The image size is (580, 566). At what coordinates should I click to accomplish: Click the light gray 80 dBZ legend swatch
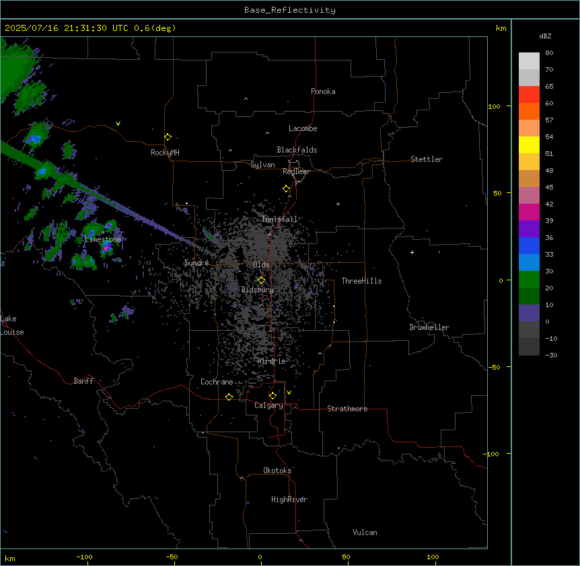529,61
